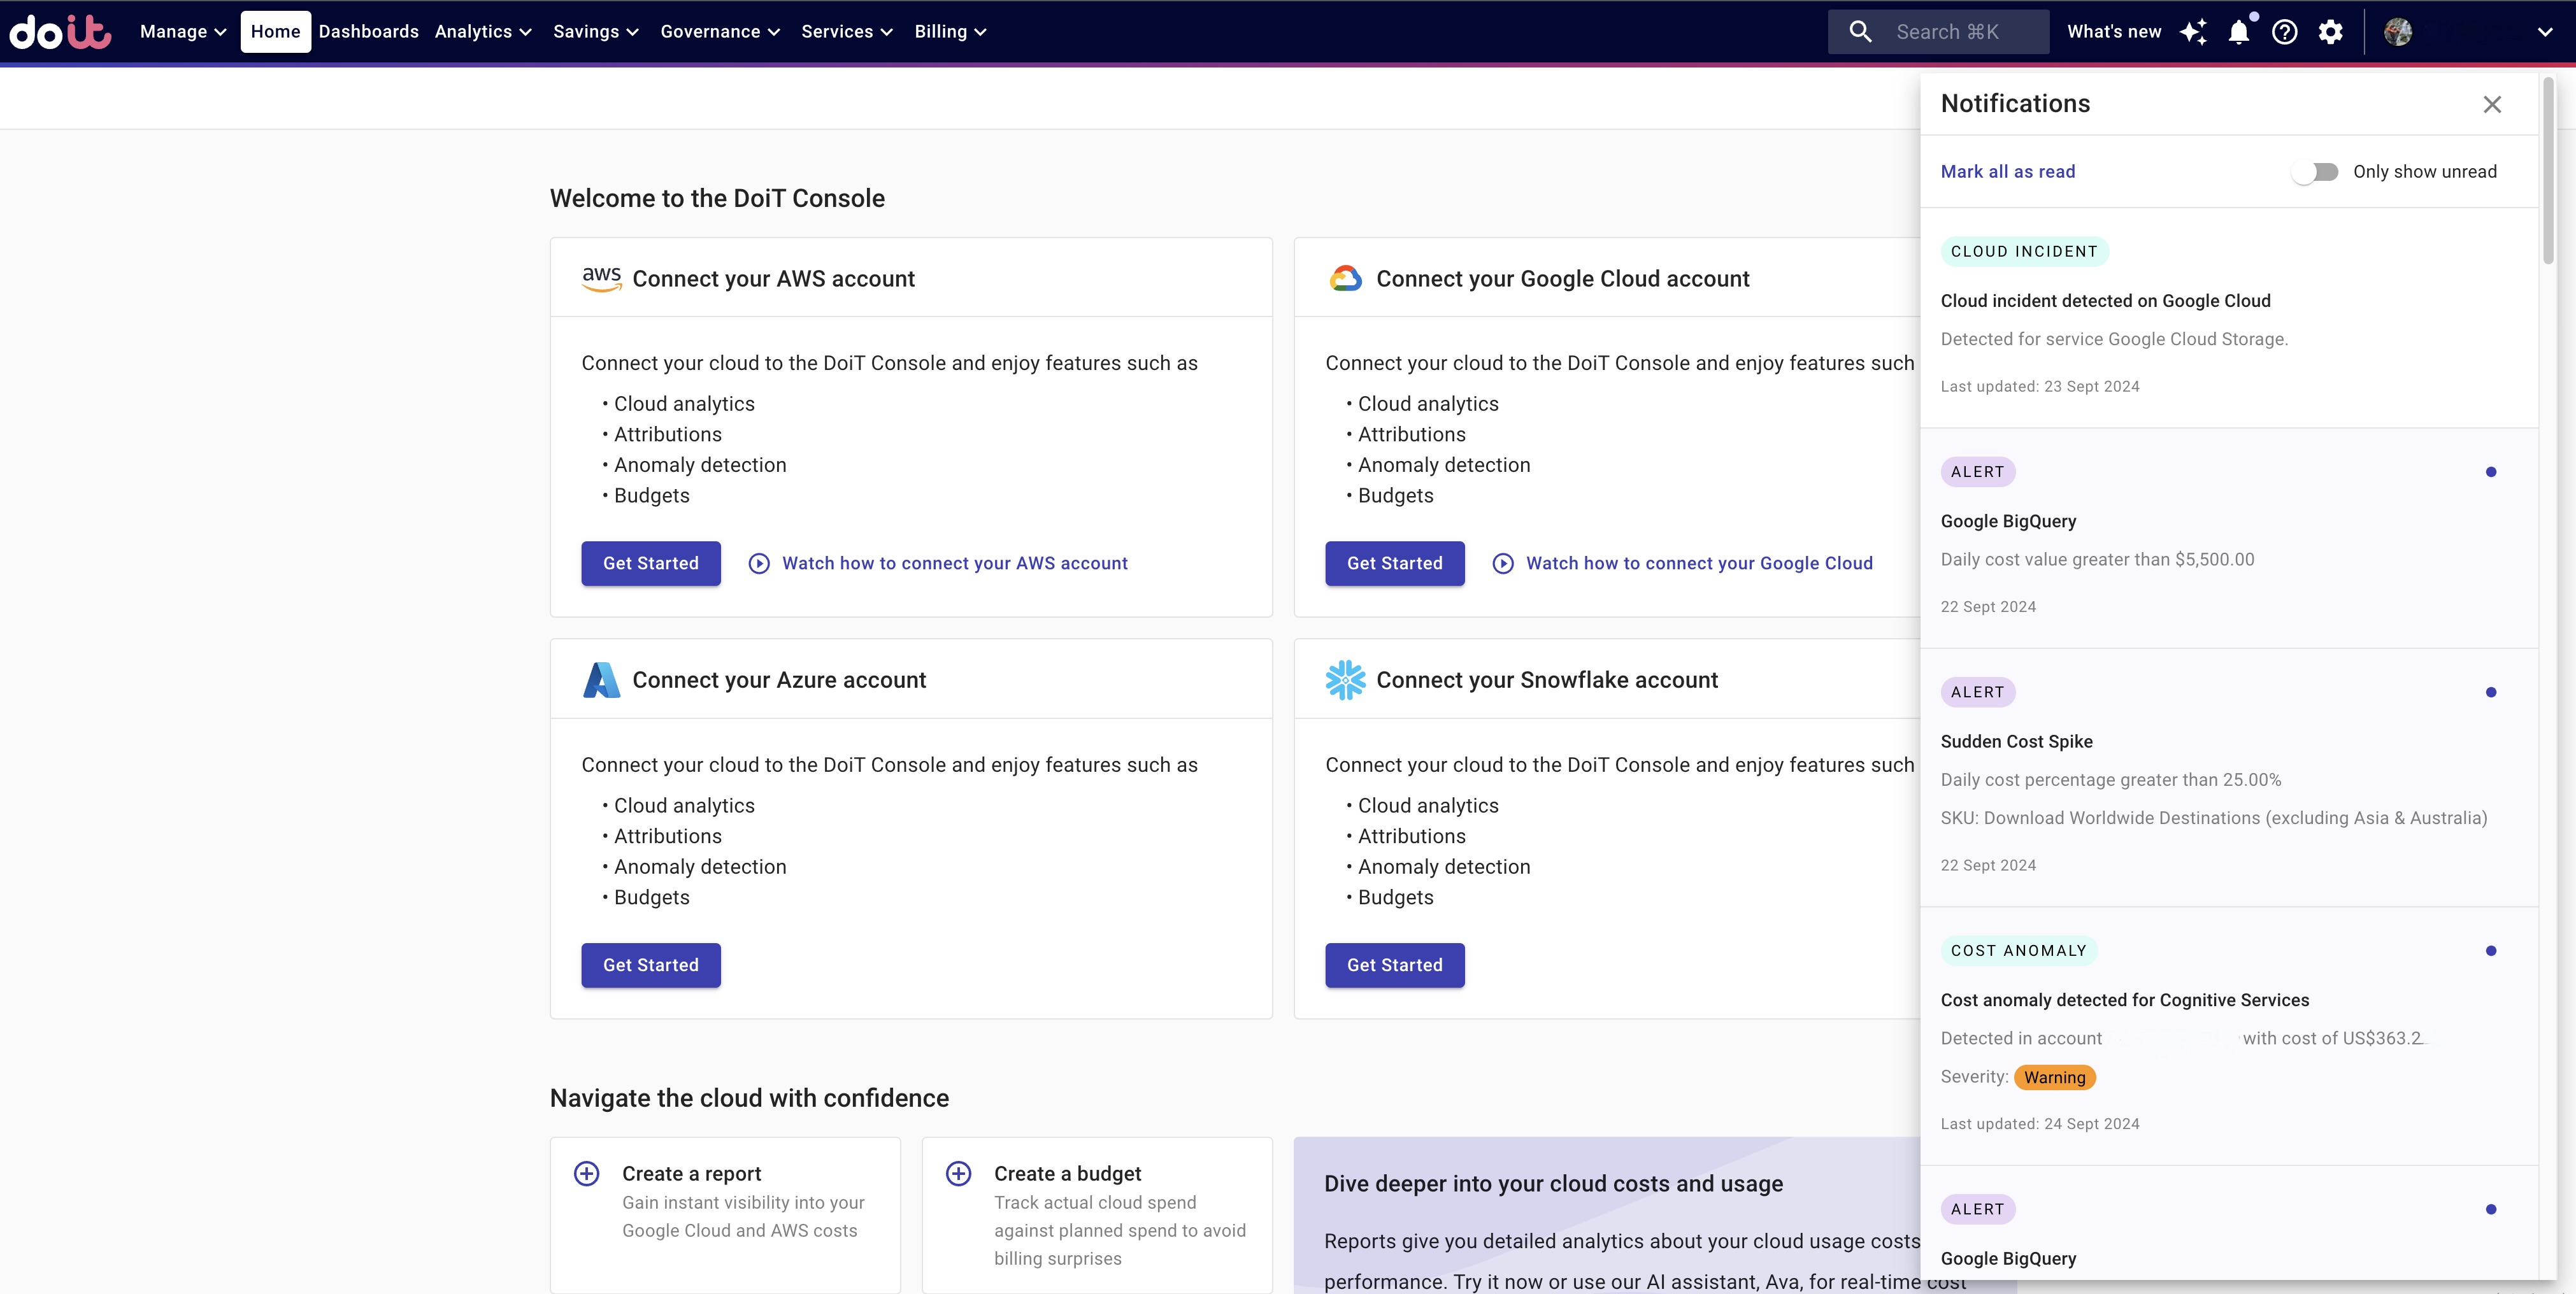Click Mark all as read link
Screen dimensions: 2576x1294
(x=2008, y=172)
